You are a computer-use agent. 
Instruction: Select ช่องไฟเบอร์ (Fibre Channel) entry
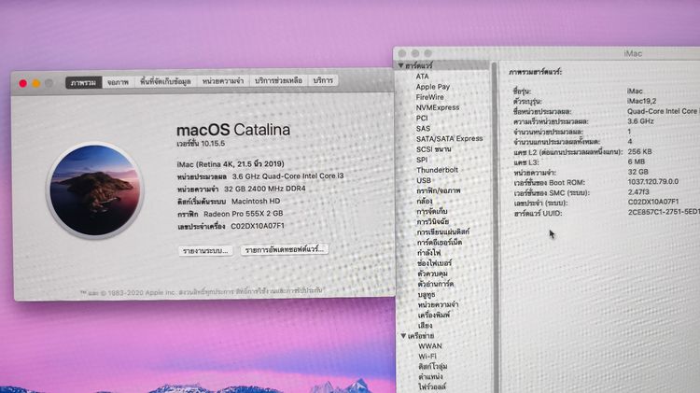point(434,263)
